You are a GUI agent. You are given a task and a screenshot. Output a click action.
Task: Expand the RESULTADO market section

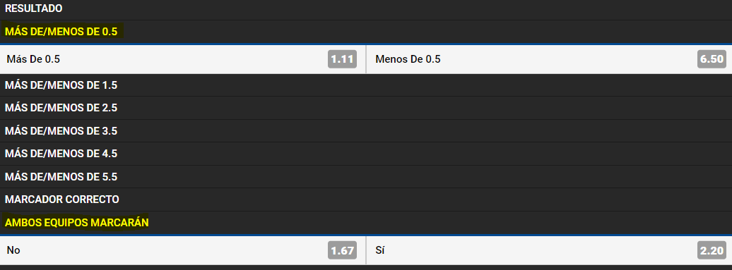coord(366,9)
